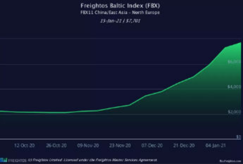Viewport: 243px width, 164px height.
Task: Click the Freightos Limited license notice
Action: pos(92,160)
